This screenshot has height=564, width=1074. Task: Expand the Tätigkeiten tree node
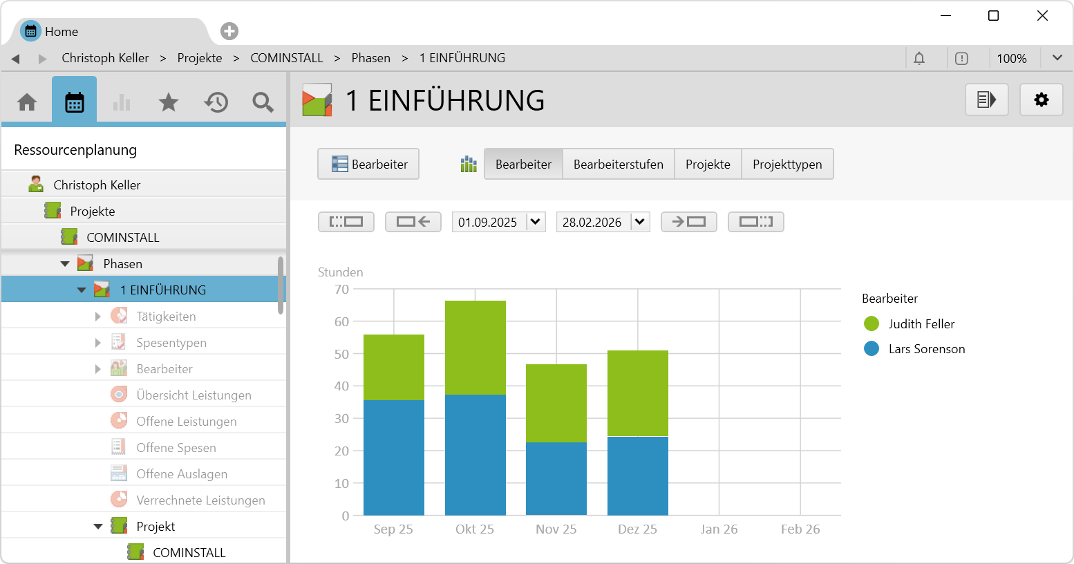click(98, 317)
